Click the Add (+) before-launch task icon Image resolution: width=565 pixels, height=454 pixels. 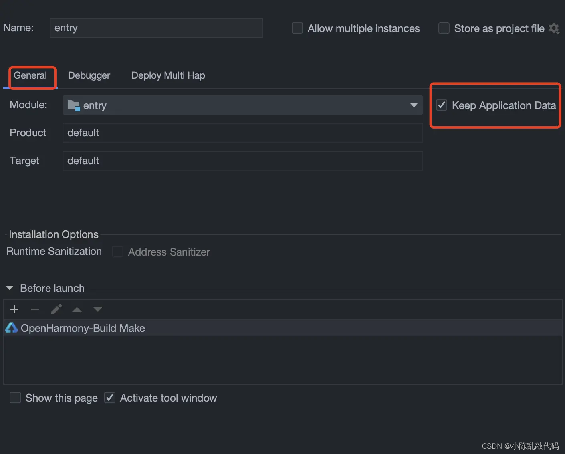[x=14, y=309]
